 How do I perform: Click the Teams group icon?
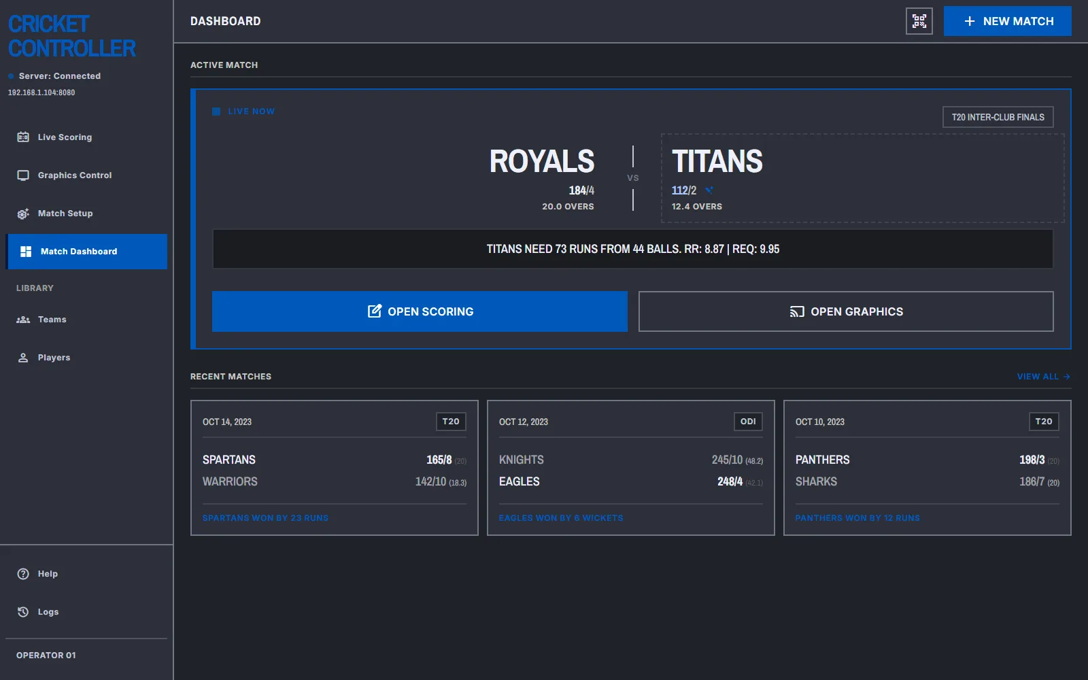click(23, 320)
